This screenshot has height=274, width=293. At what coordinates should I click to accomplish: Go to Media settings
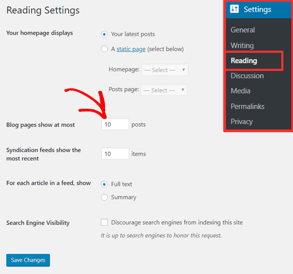[x=240, y=91]
